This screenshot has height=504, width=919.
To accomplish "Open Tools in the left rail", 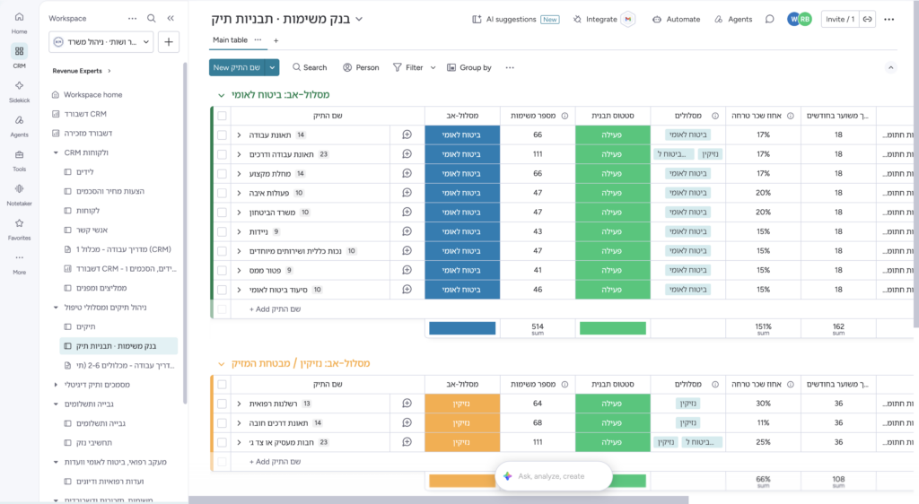I will (x=20, y=161).
